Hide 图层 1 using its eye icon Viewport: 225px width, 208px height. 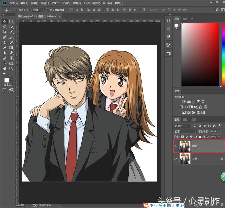176,146
